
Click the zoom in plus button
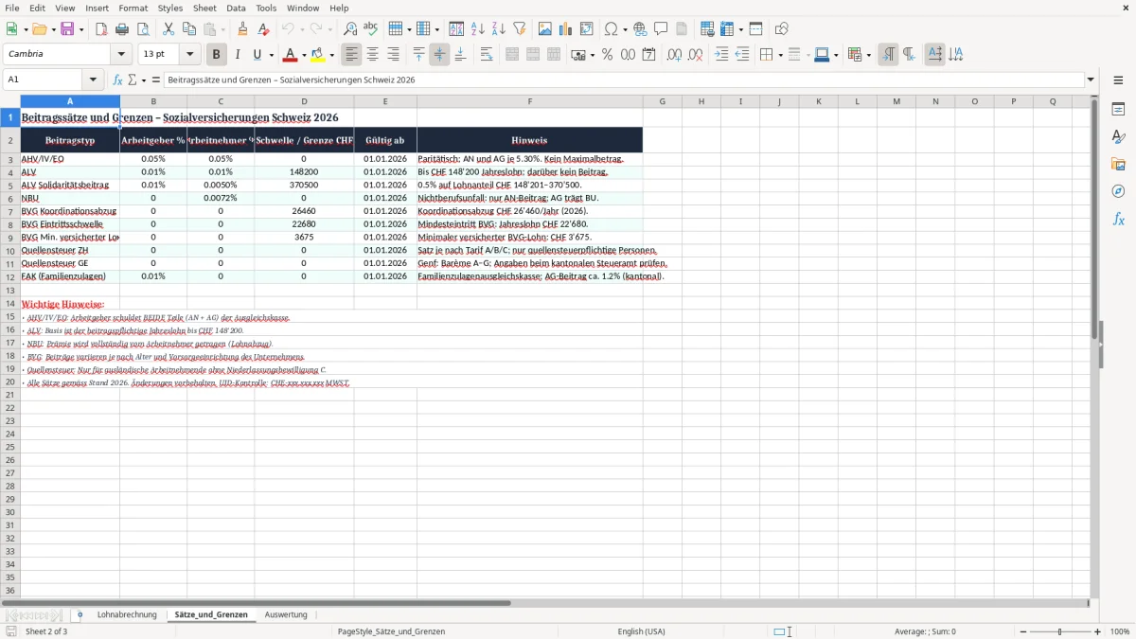tap(1098, 631)
